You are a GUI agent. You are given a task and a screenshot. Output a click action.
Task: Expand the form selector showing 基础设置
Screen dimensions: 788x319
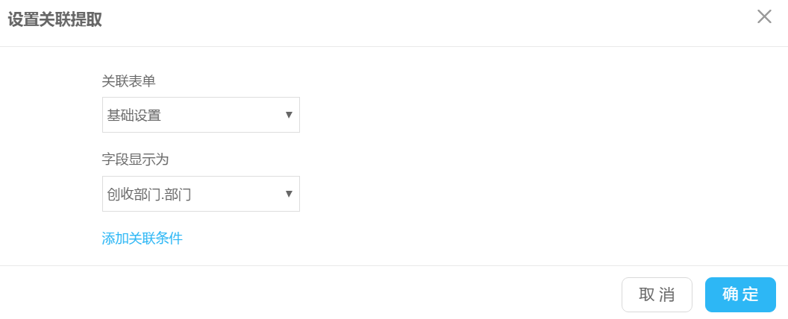click(201, 115)
